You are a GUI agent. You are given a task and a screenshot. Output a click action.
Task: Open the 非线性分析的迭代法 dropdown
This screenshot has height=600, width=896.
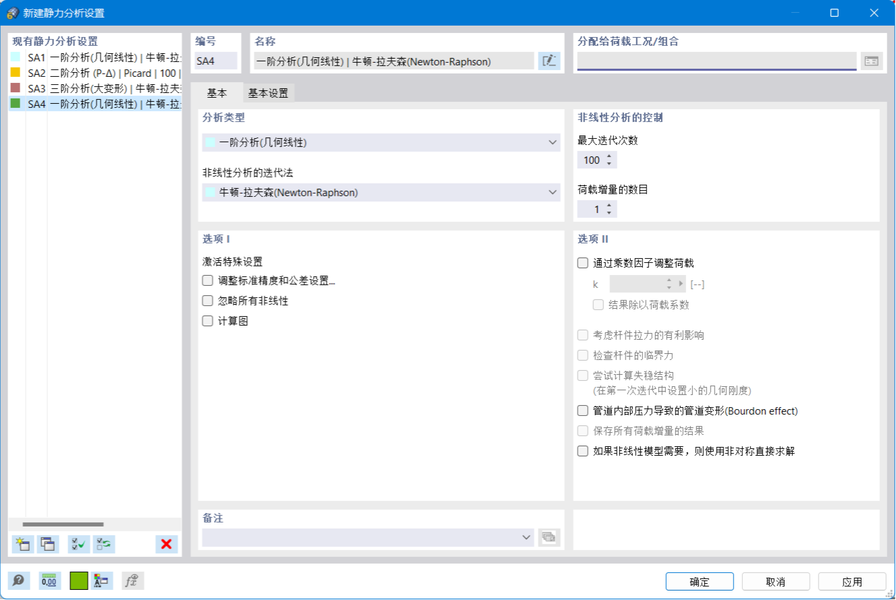pos(381,192)
